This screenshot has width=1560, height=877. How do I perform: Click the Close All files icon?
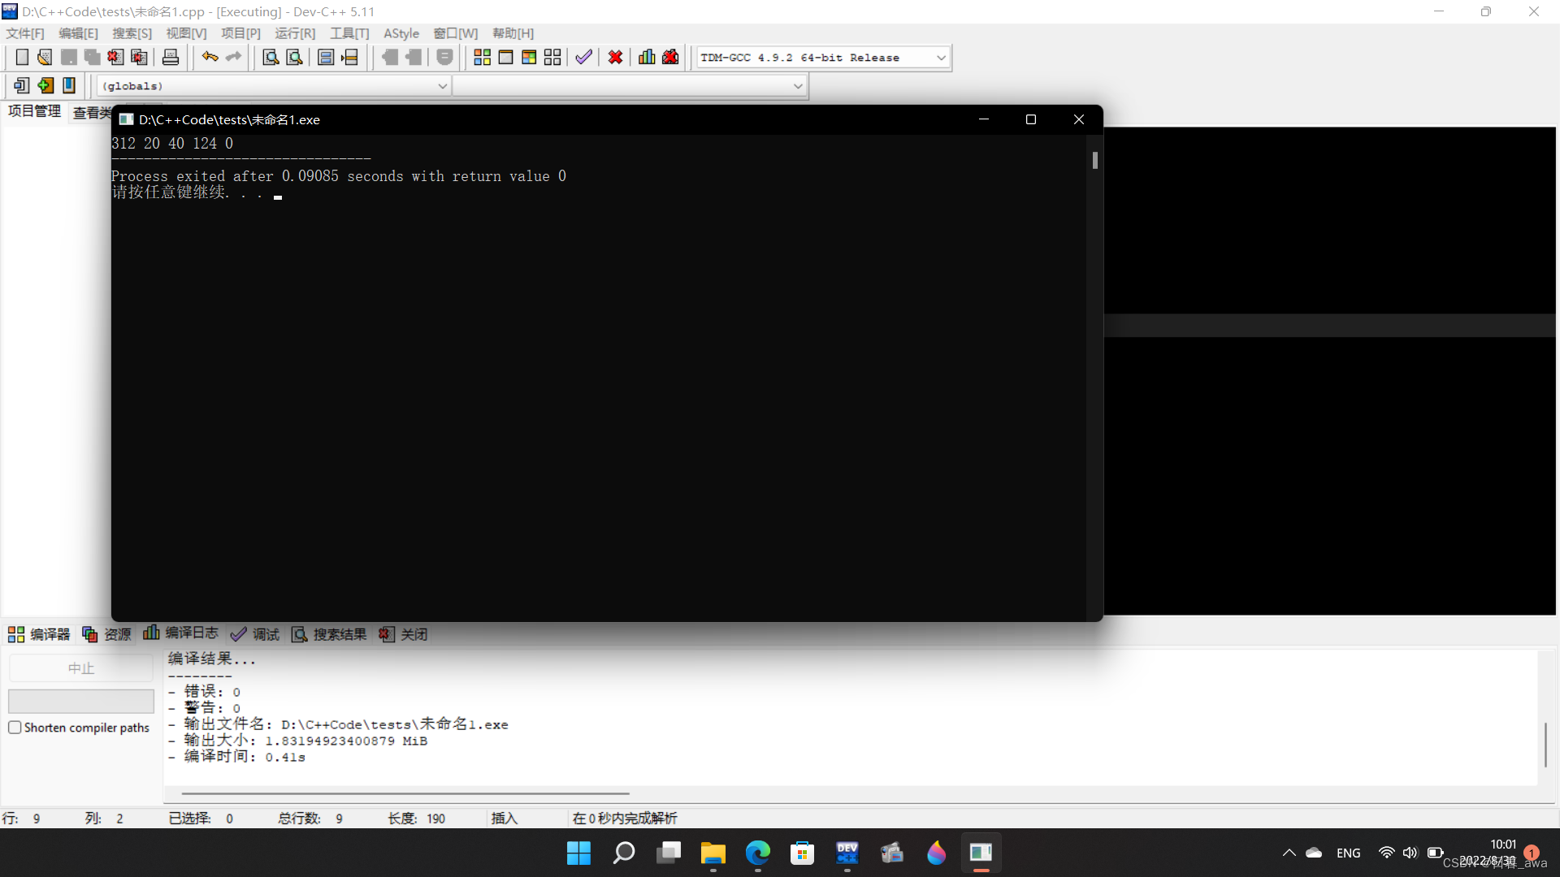[139, 57]
